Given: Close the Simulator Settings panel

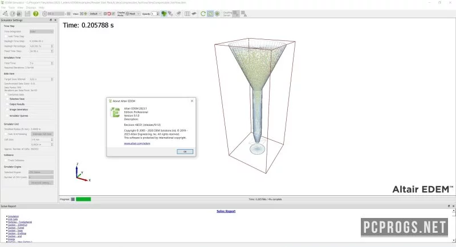Looking at the screenshot, I should tap(55, 20).
